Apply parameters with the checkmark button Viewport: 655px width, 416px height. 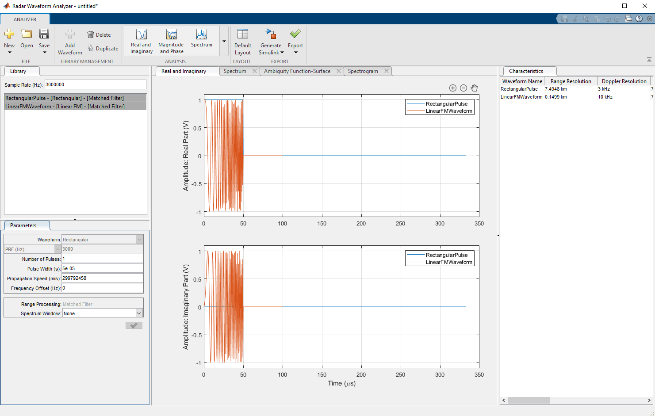pyautogui.click(x=134, y=325)
